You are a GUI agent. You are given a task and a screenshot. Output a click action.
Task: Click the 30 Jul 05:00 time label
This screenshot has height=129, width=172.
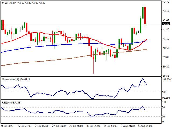(93, 126)
